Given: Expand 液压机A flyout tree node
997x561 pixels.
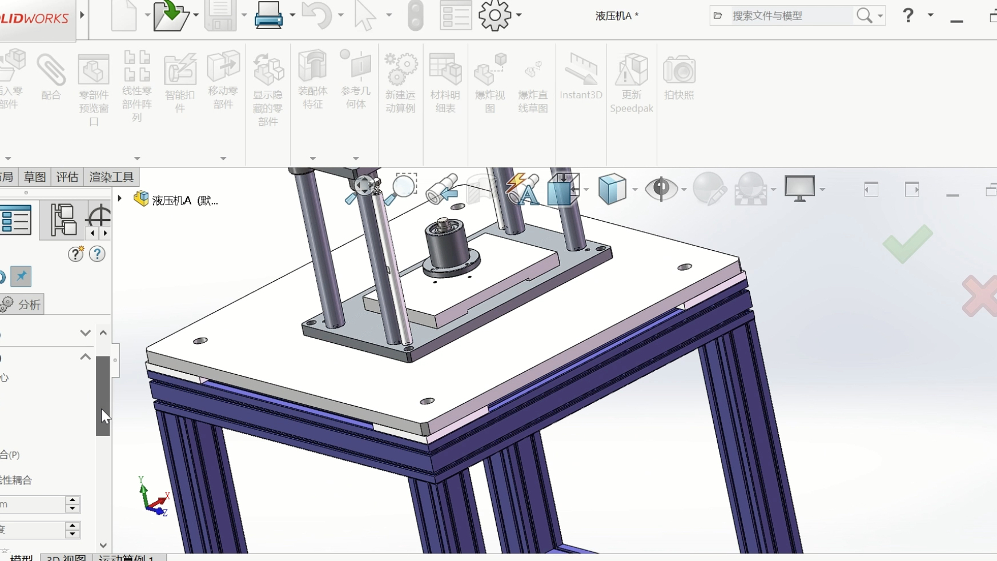Looking at the screenshot, I should click(x=120, y=199).
